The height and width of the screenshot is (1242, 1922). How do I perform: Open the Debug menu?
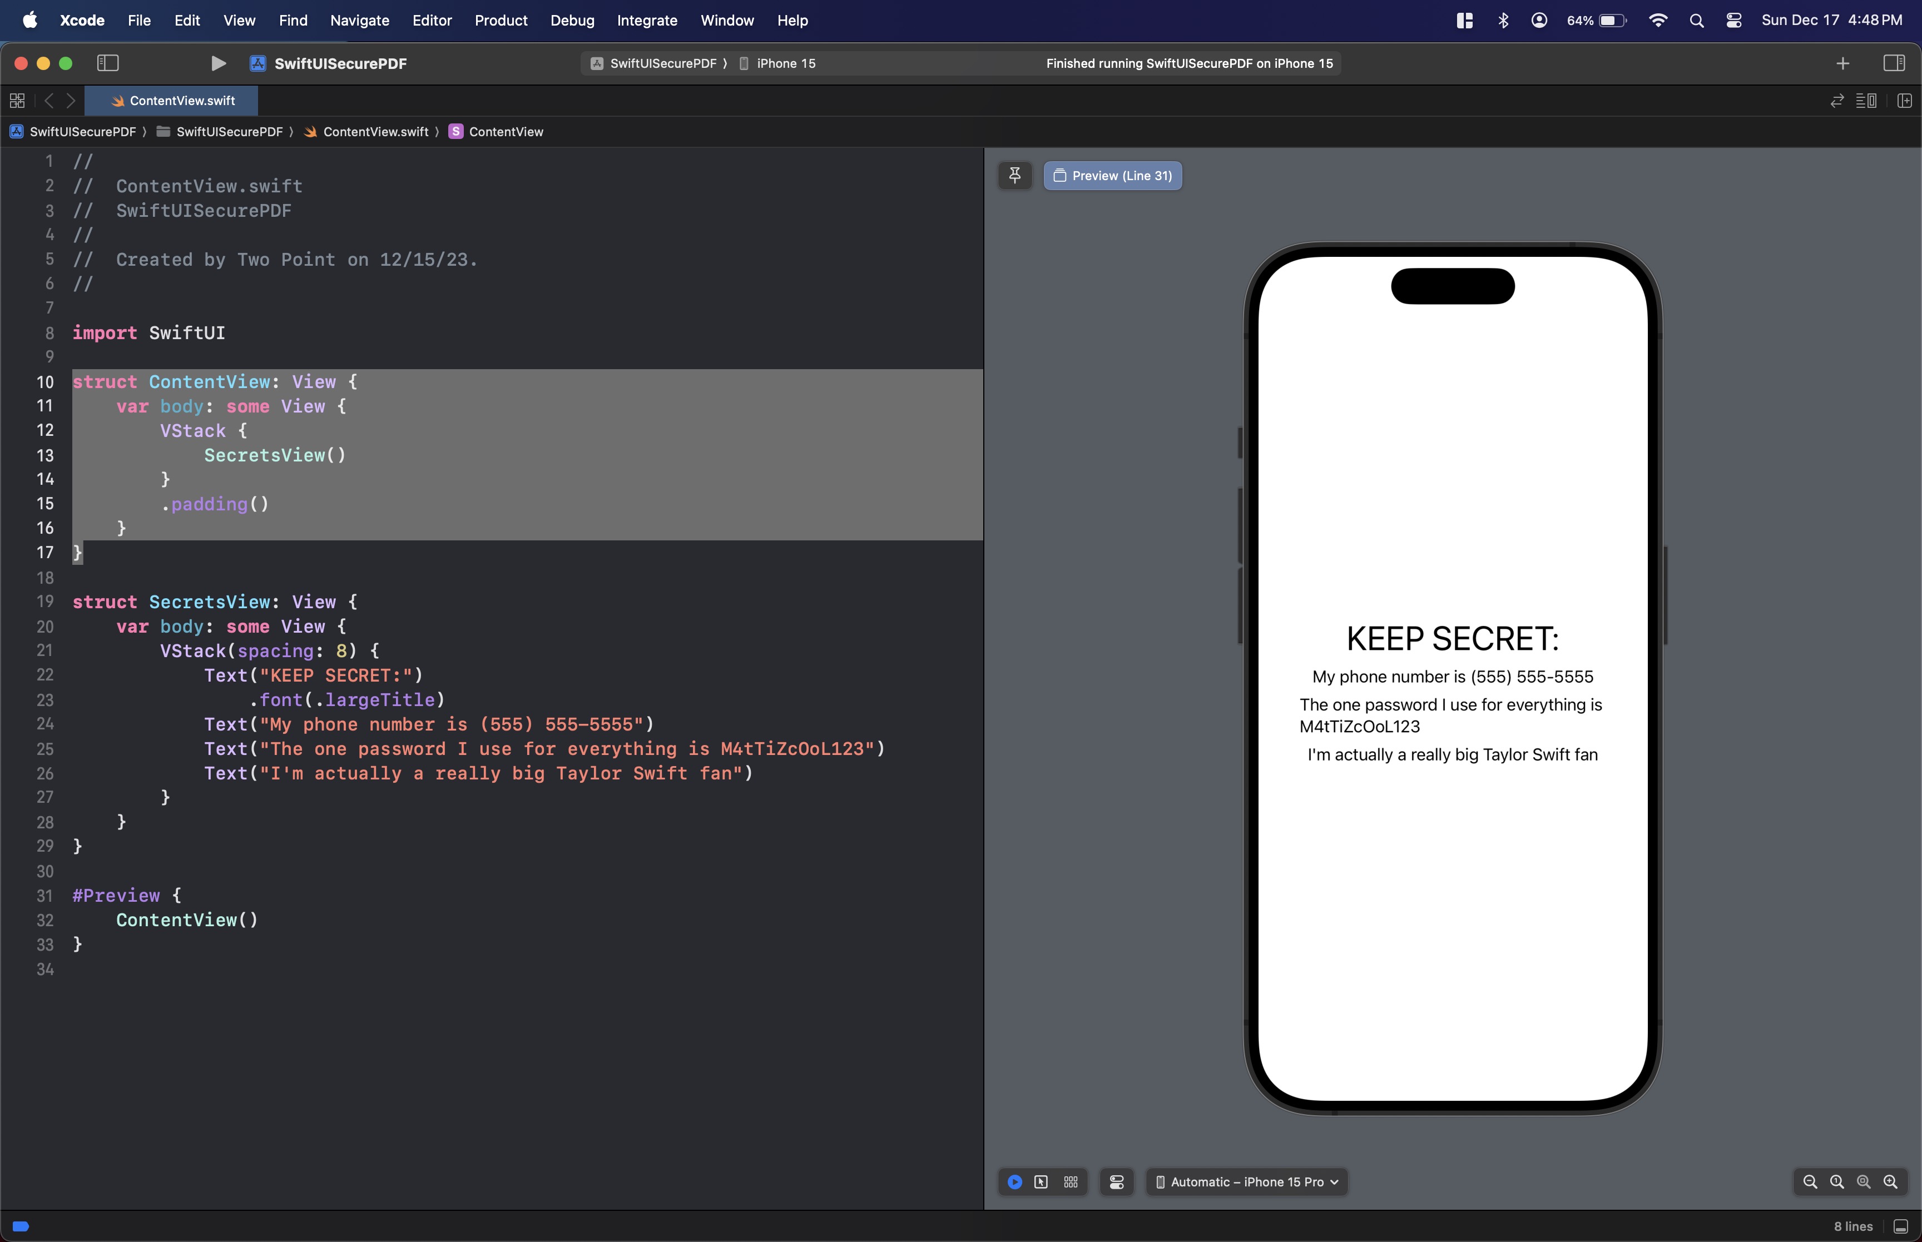[x=572, y=20]
